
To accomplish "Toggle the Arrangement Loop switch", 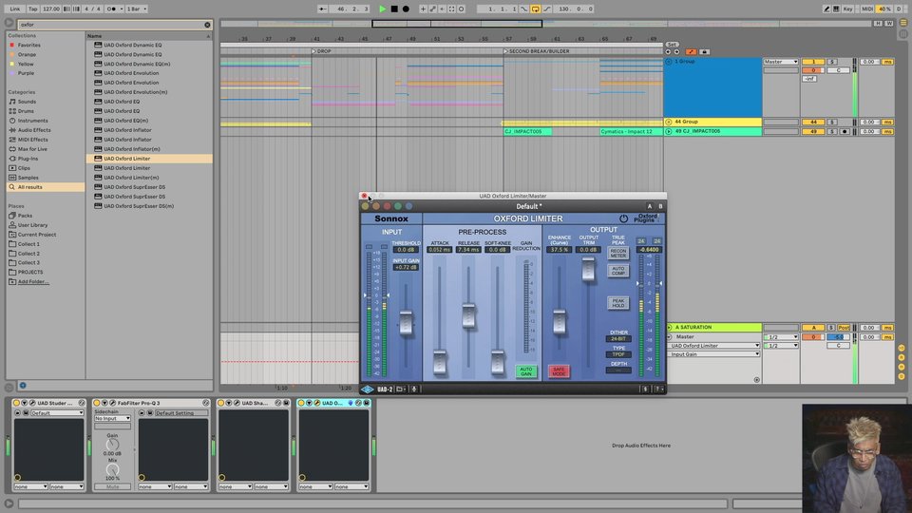I will [x=535, y=9].
